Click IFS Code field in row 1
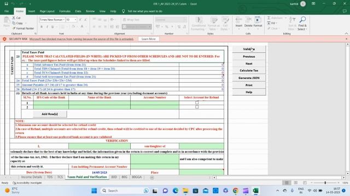 pyautogui.click(x=51, y=103)
